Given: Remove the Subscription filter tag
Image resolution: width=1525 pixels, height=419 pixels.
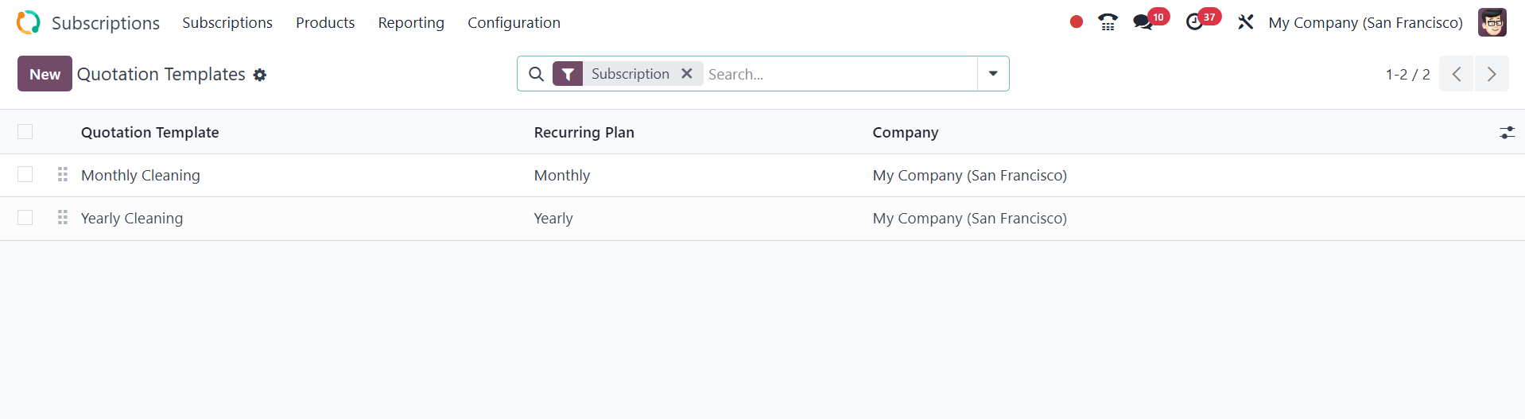Looking at the screenshot, I should point(687,74).
